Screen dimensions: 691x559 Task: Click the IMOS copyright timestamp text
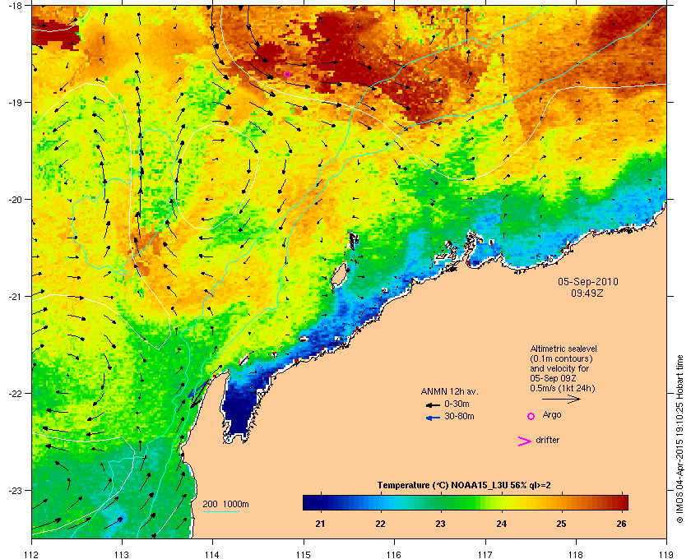[x=679, y=439]
